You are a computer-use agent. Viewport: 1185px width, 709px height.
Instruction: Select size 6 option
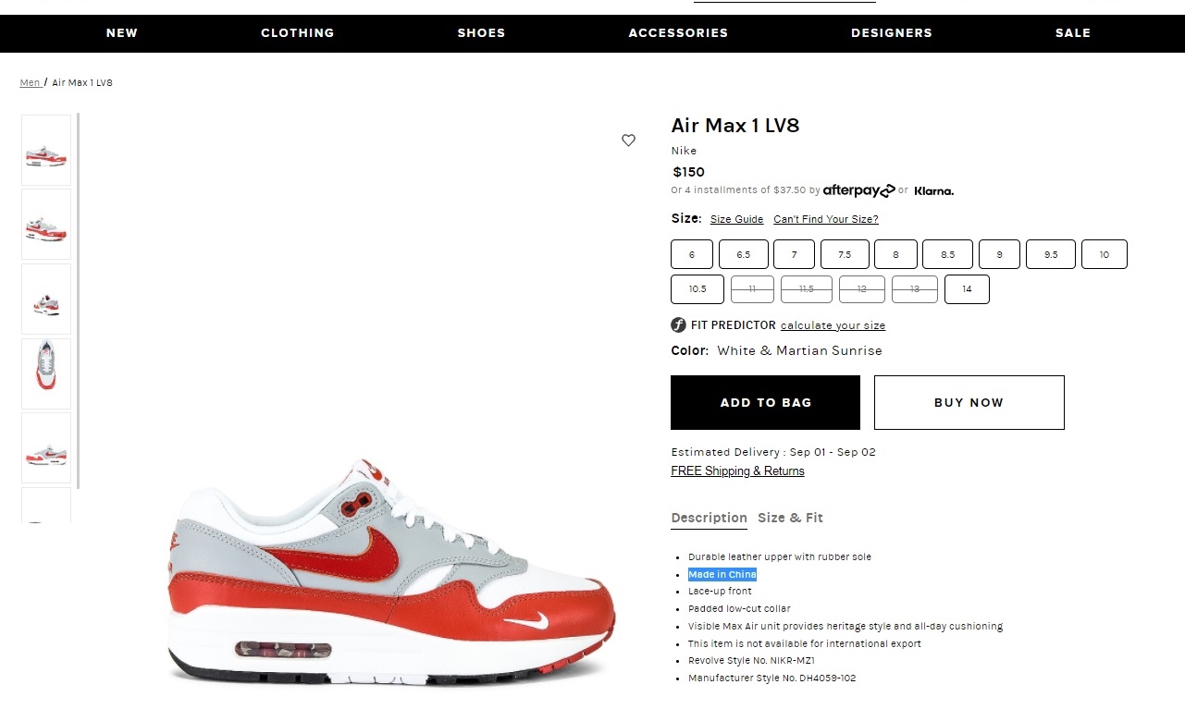[692, 254]
